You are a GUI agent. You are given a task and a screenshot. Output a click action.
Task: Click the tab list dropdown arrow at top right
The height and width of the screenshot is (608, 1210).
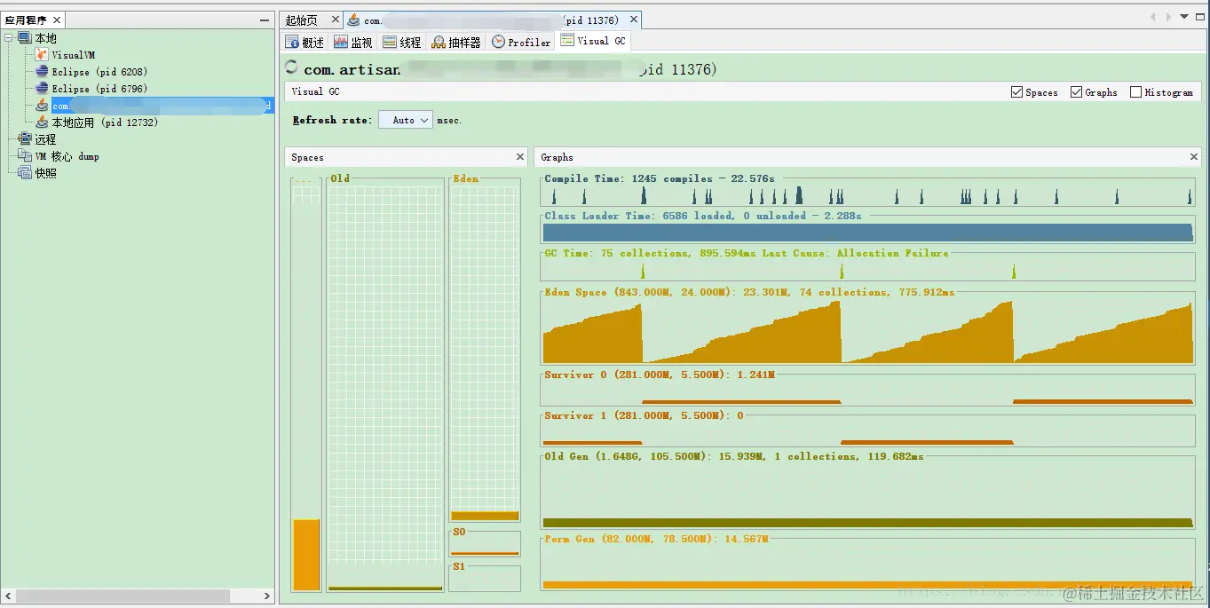pos(1183,17)
